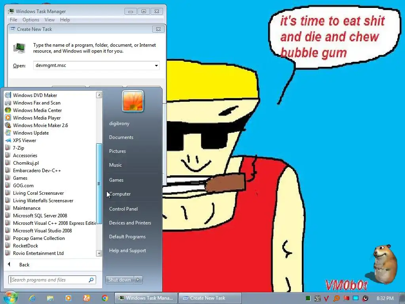Image resolution: width=405 pixels, height=304 pixels.
Task: Click the orange browser icon on taskbar
Action: point(87,298)
